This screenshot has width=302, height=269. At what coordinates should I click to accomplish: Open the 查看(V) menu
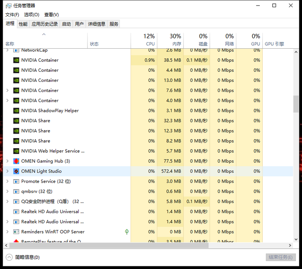click(51, 15)
